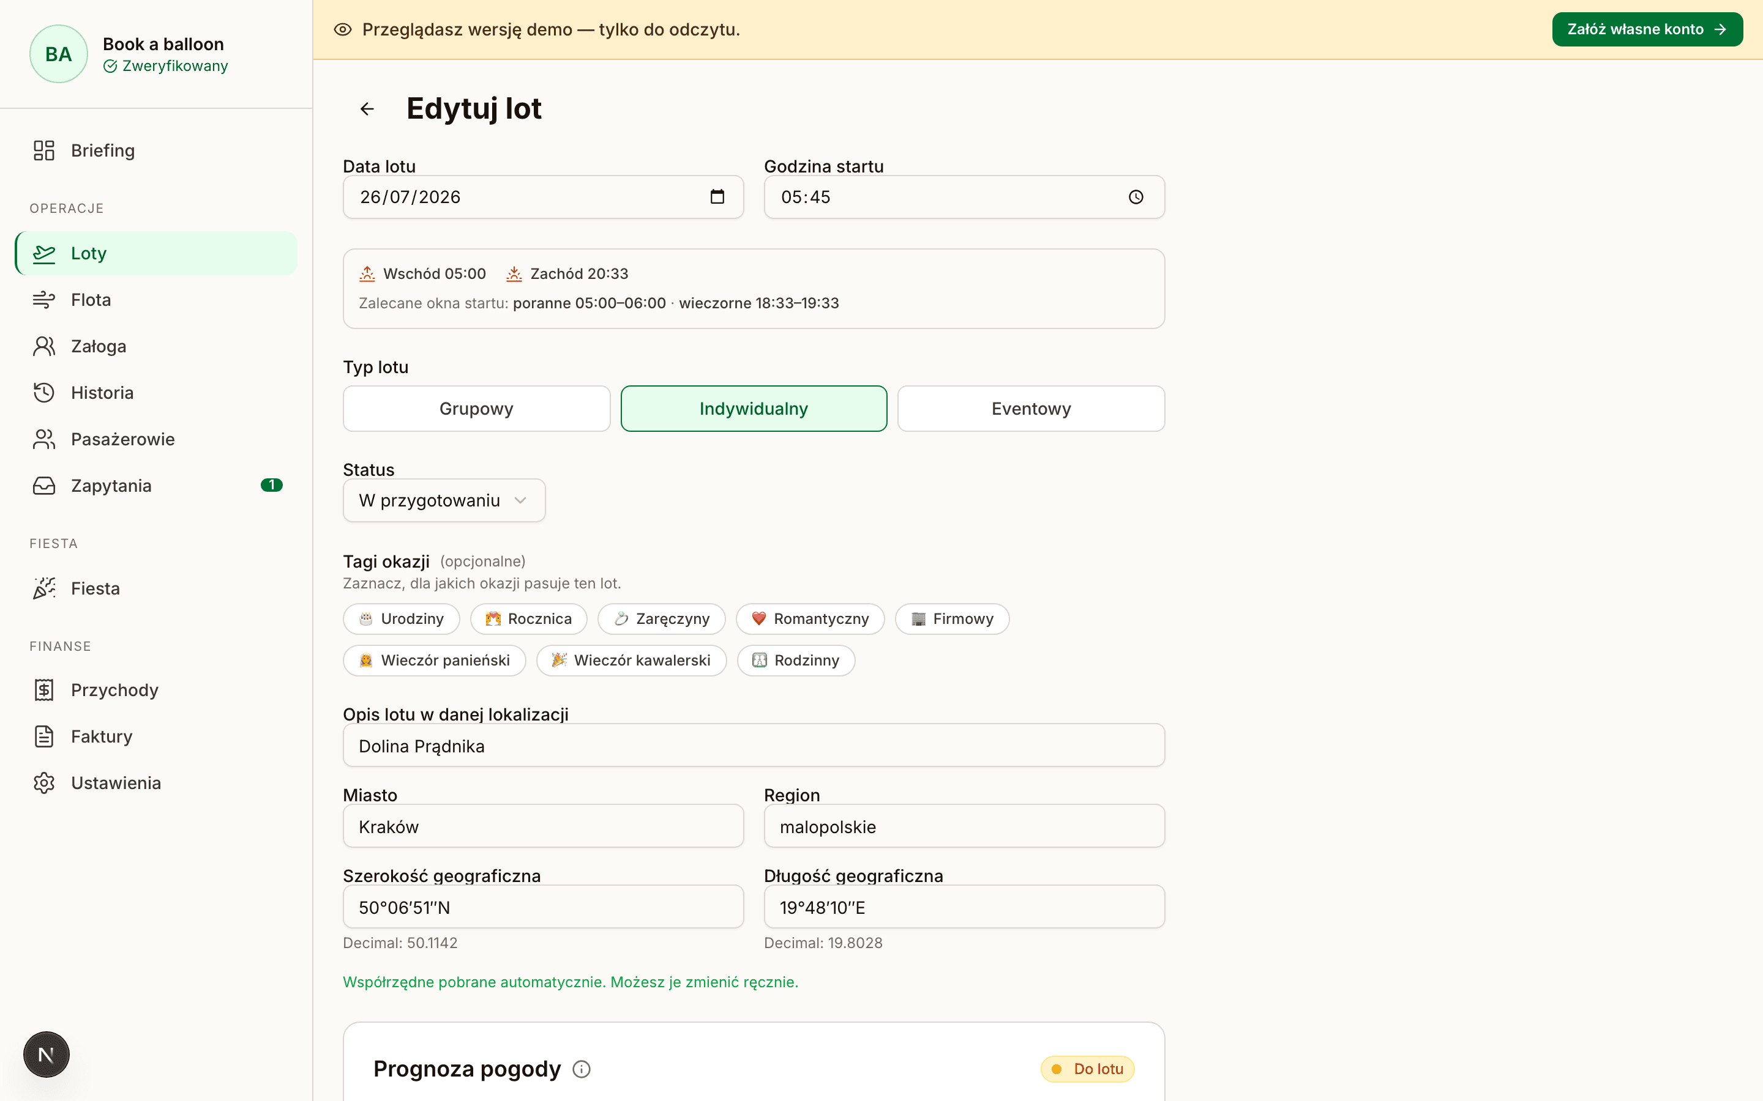Click the Loty plane icon in sidebar
Screen dimensions: 1763x1101
[43, 253]
